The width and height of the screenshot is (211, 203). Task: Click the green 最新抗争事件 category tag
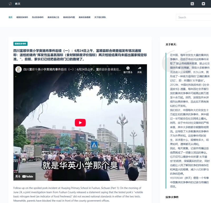pos(20,44)
